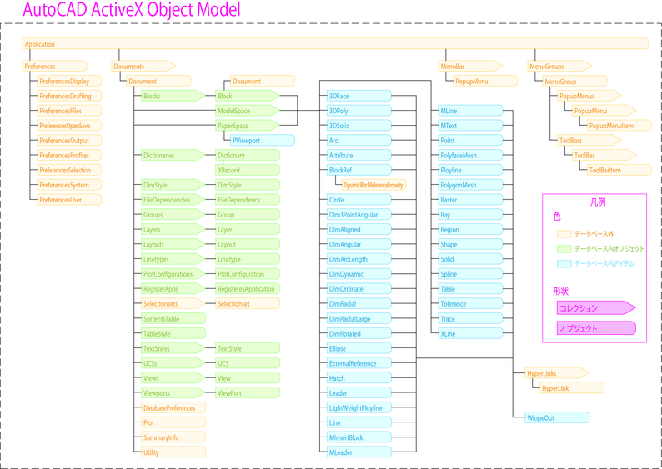Screen dimensions: 662x469
Task: Click the blue データベース内アイテム legend swatch
Action: pyautogui.click(x=564, y=263)
